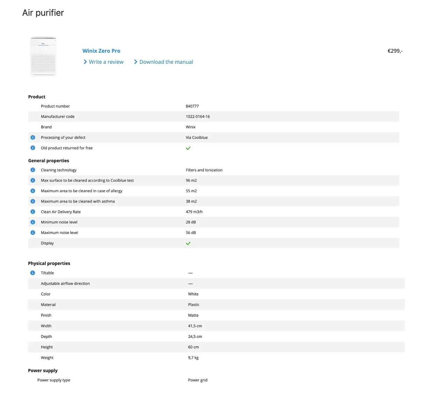Click green checkmark for Old product returned
Screen dimensions: 447x395
188,148
